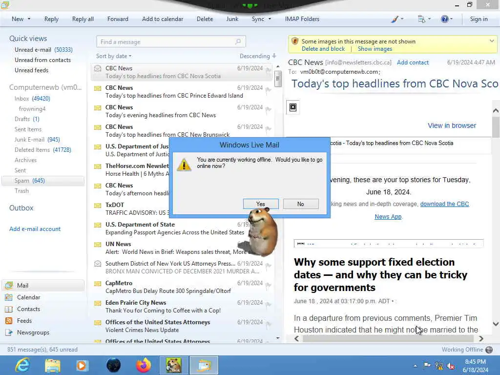Open the paintbrush color scheme menu
Viewport: 500px width, 375px height.
pos(397,19)
